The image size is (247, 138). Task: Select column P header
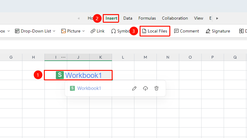213,57
